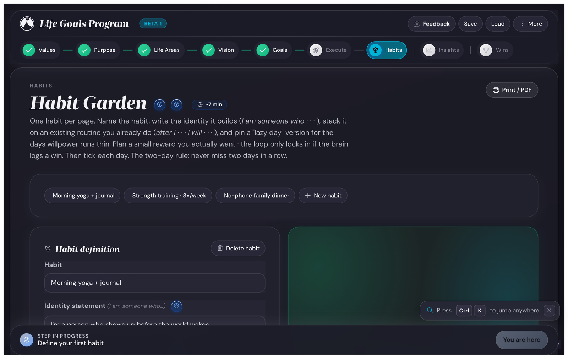Click the 'STEP IN PROGRESS' label
Viewport: 568px width, 355px height.
[x=63, y=336]
